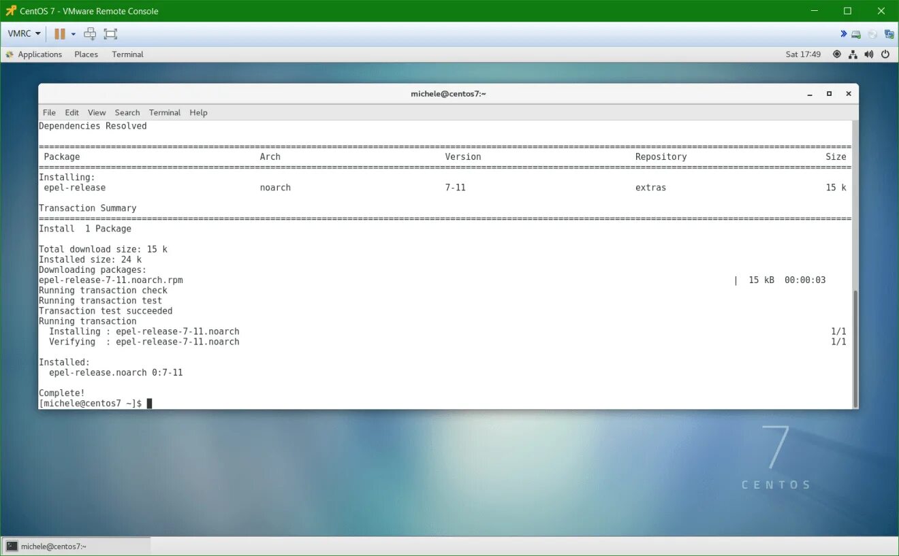Image resolution: width=899 pixels, height=556 pixels.
Task: Open the Terminal app menu in top panel
Action: coord(127,54)
